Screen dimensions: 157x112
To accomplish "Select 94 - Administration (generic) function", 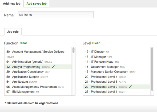I will coord(38,62).
